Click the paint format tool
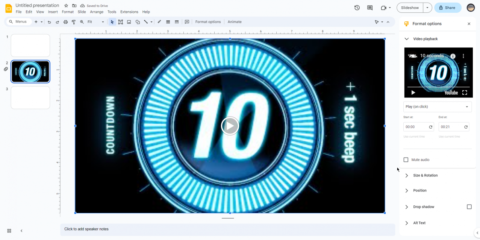The width and height of the screenshot is (480, 240). click(74, 22)
